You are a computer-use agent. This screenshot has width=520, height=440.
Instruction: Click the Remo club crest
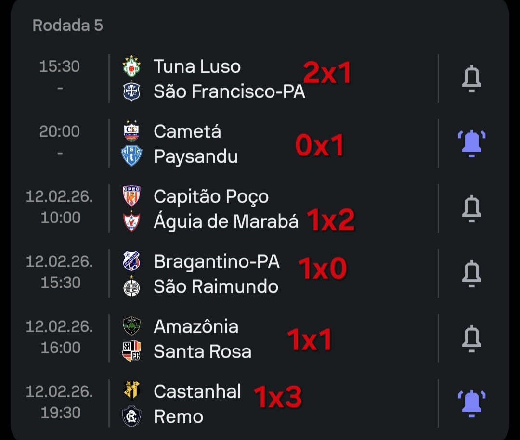(131, 416)
